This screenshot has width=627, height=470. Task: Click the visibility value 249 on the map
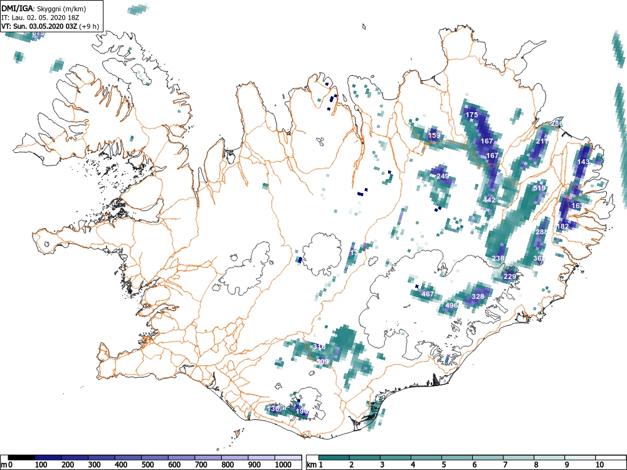click(443, 176)
